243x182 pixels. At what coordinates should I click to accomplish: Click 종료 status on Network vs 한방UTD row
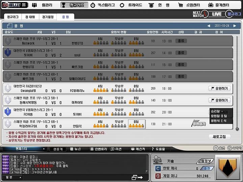click(x=181, y=41)
